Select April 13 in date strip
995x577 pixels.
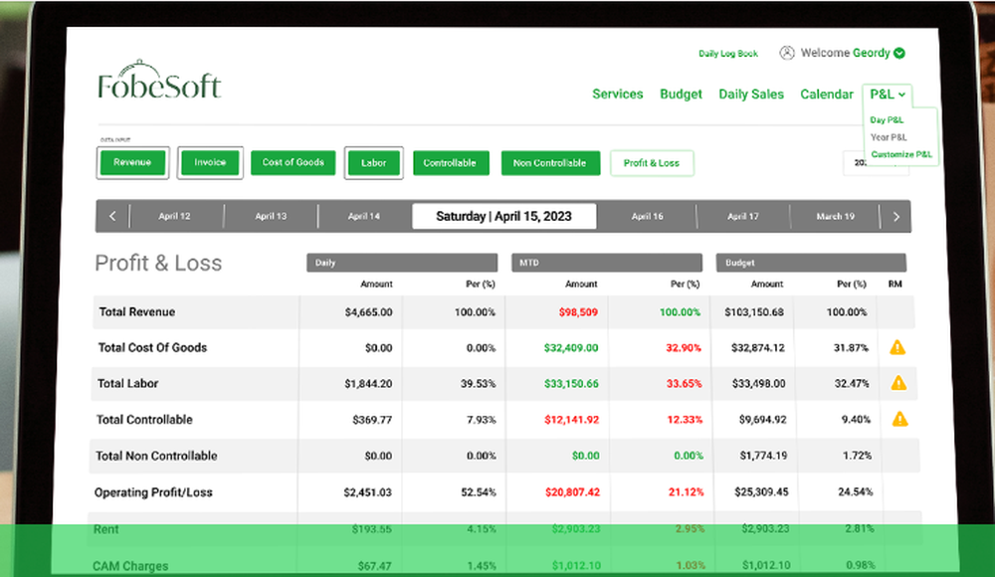(x=271, y=216)
